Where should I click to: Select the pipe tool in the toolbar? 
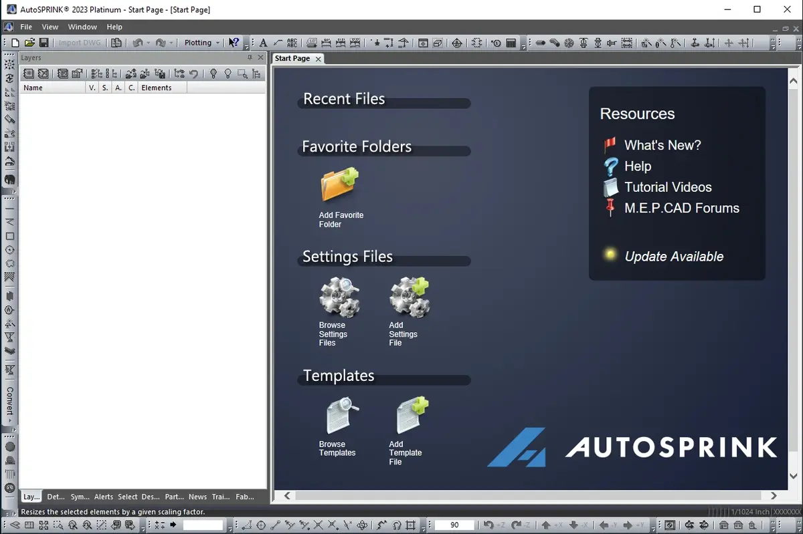540,43
